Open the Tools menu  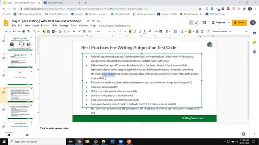[74, 25]
